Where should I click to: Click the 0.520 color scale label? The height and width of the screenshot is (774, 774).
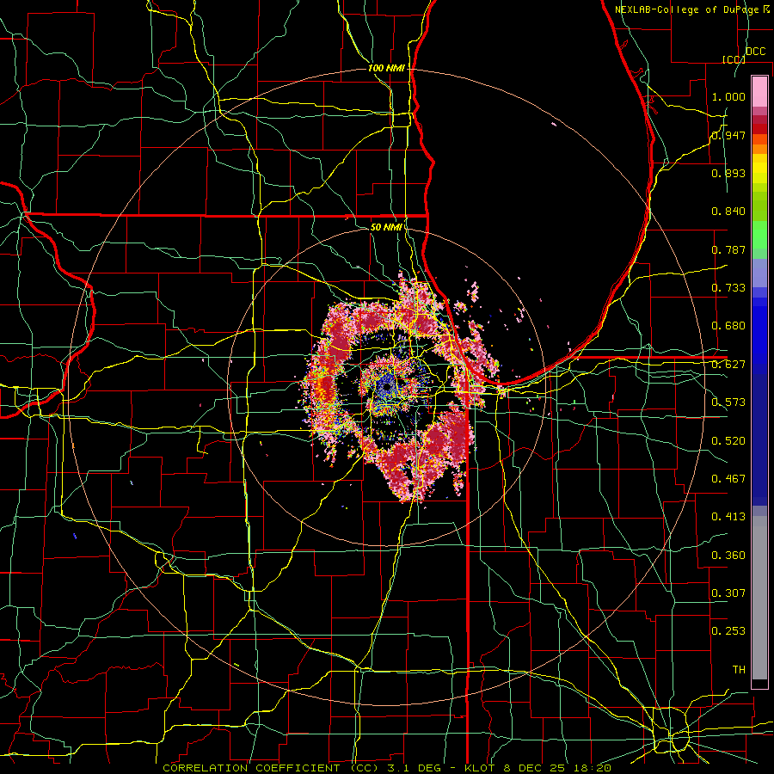728,441
